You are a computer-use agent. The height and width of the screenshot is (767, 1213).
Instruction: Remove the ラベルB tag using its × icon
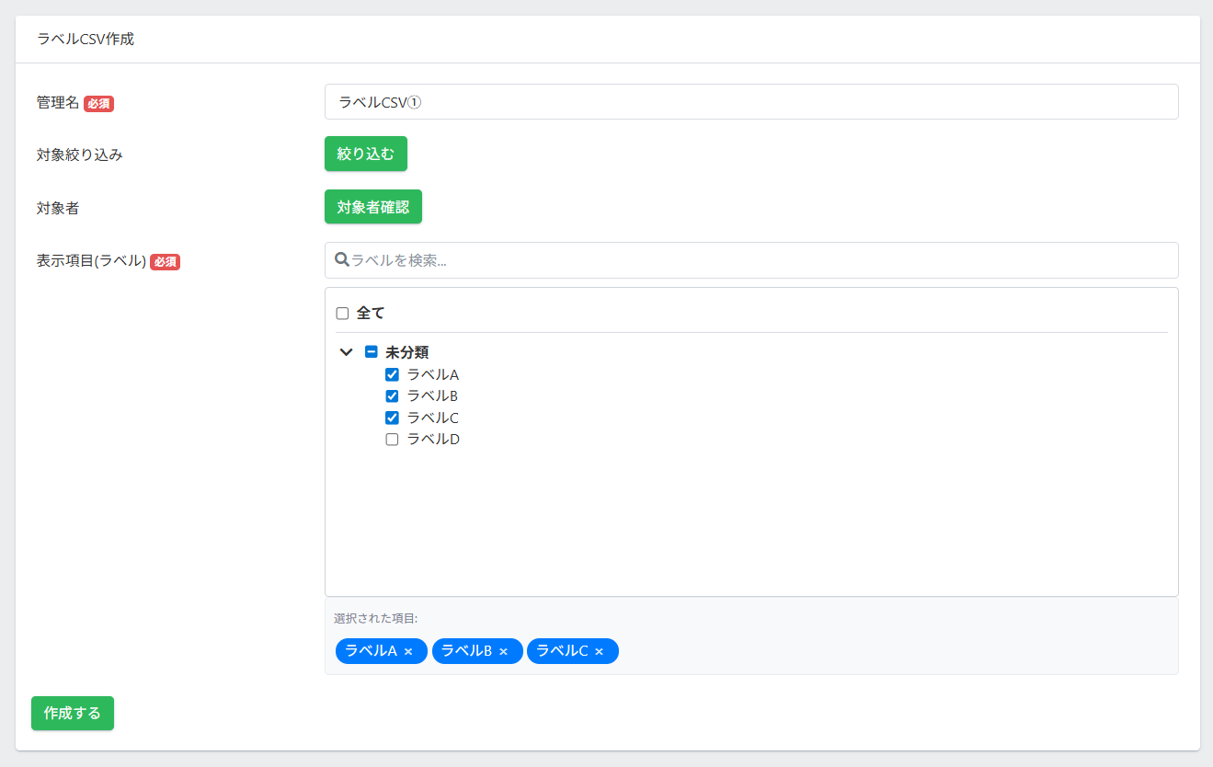503,652
